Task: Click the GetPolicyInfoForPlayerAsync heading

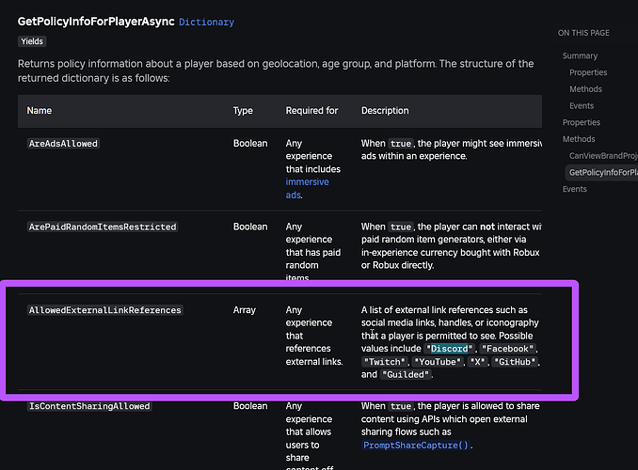Action: pos(96,22)
